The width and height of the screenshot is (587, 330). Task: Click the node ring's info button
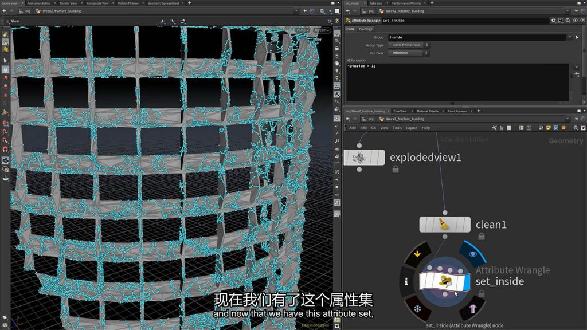coord(406,281)
